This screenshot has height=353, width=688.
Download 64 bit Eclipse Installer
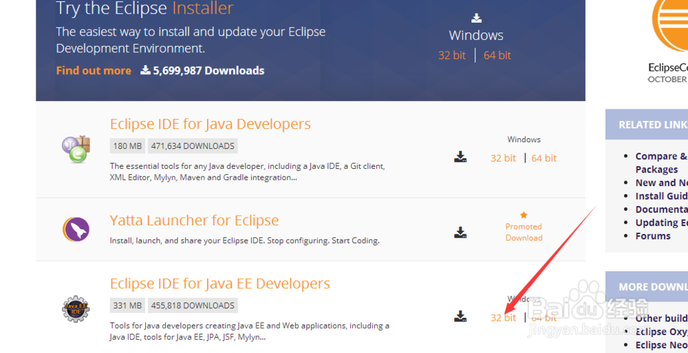[x=497, y=56]
